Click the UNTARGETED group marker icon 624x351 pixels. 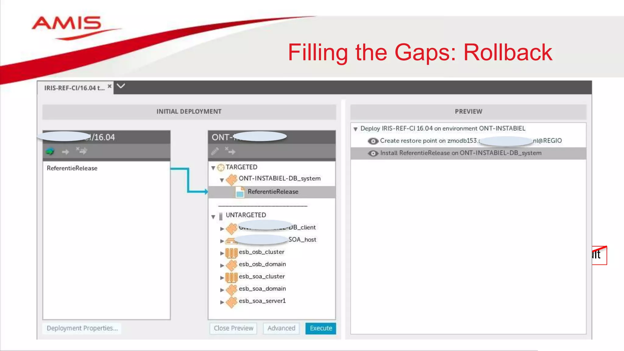[x=221, y=216]
